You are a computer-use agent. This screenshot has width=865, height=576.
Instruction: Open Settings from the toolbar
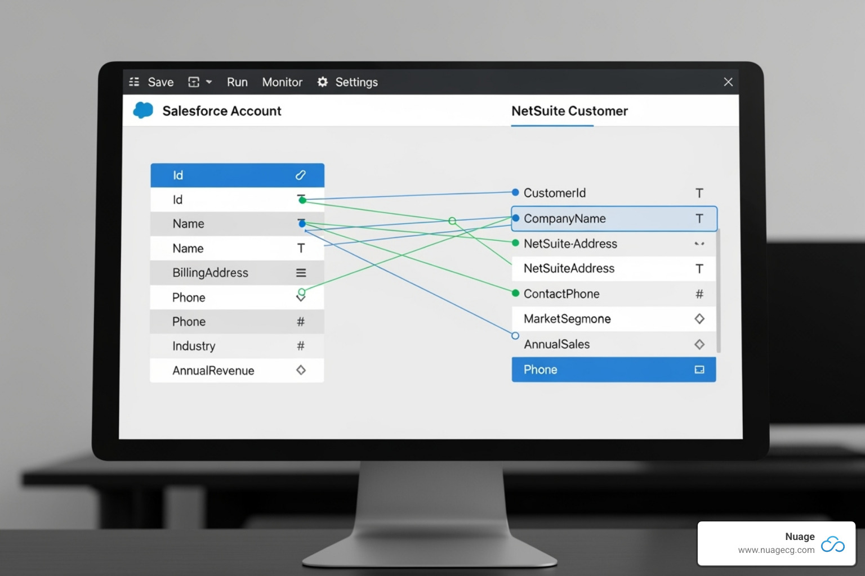pos(356,82)
